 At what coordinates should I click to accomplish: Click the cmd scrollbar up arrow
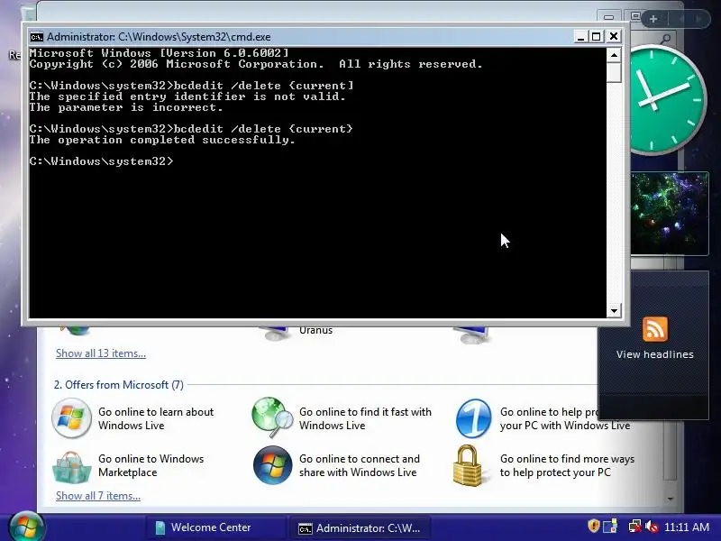(x=614, y=55)
